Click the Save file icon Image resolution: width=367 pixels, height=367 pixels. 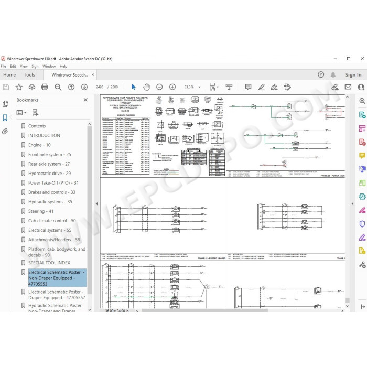tap(6, 87)
